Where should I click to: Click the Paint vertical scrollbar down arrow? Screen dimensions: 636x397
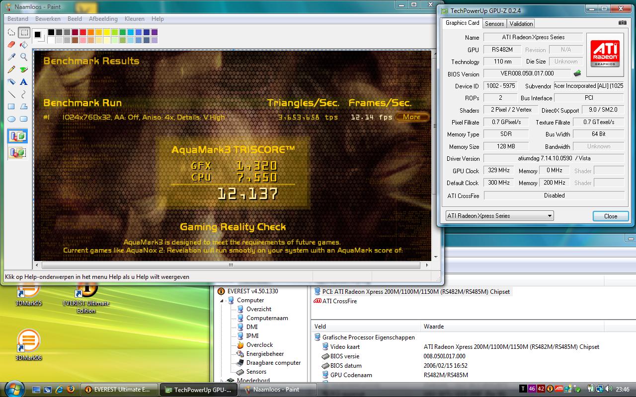point(436,258)
